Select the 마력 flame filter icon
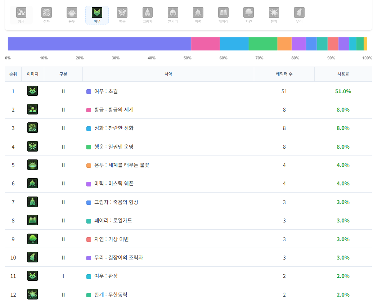Screen dimensions: 378x302 [x=198, y=13]
